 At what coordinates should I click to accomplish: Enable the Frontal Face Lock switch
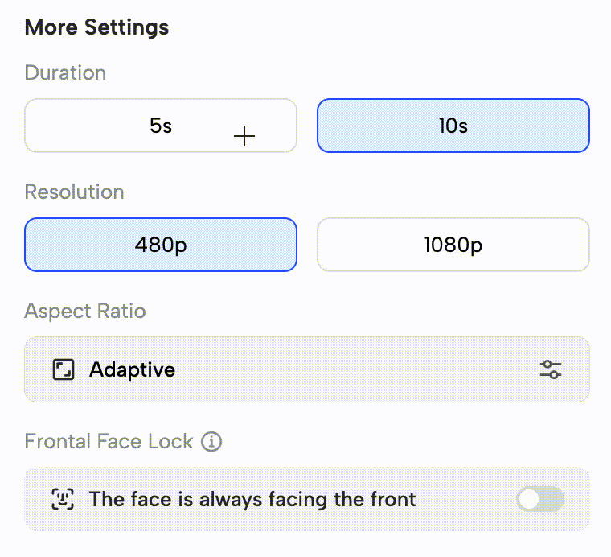[x=539, y=499]
